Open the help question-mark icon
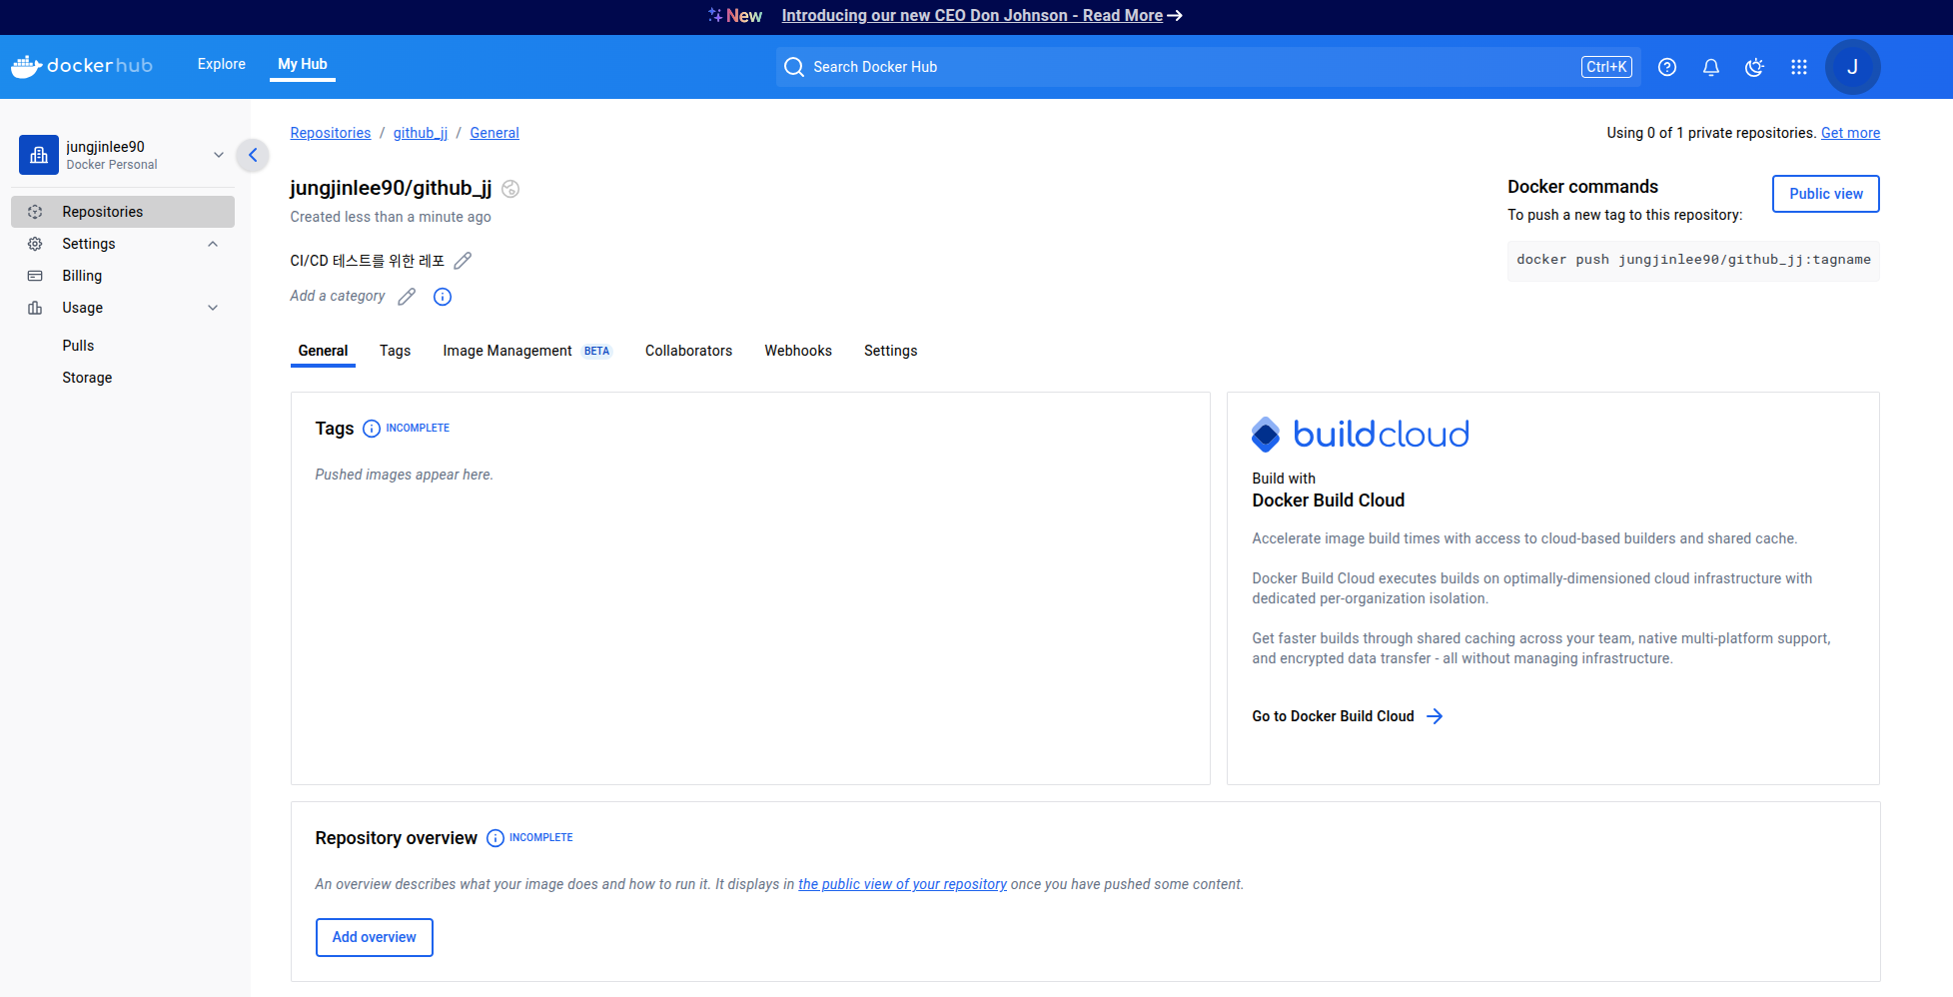Screen dimensions: 1953x997 (x=1667, y=67)
